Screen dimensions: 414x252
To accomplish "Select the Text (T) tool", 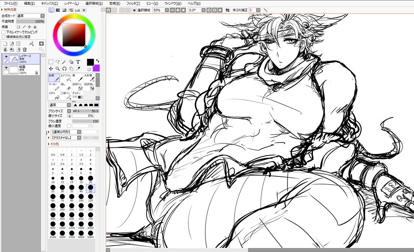I will (x=78, y=62).
